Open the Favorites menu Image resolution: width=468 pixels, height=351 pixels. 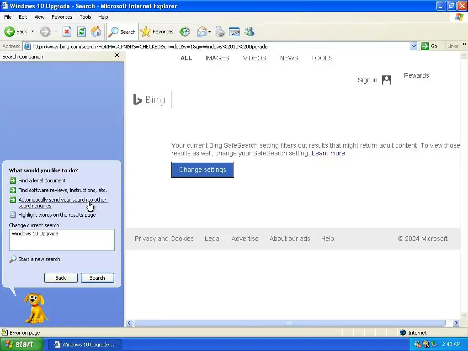click(62, 17)
